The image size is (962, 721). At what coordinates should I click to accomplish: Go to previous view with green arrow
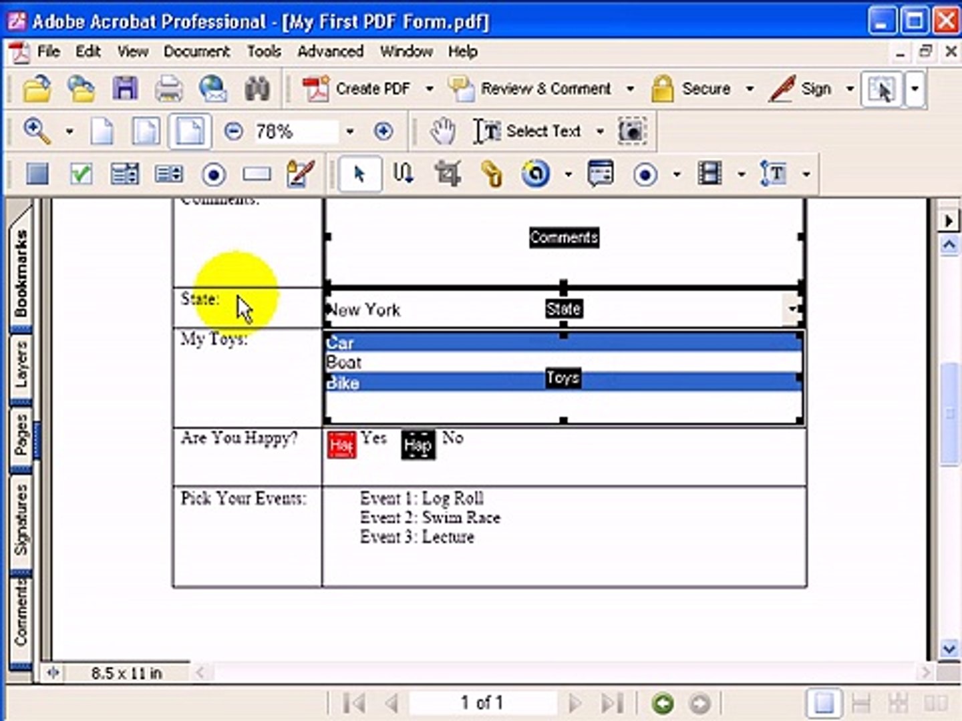(663, 703)
